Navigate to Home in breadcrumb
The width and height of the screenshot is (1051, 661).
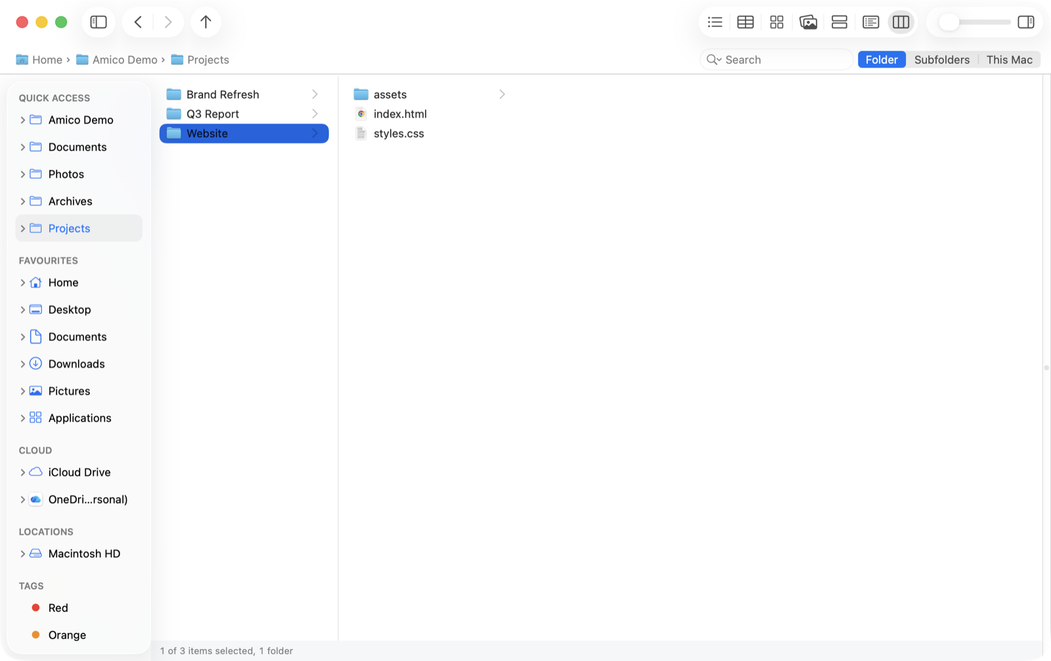pos(39,60)
